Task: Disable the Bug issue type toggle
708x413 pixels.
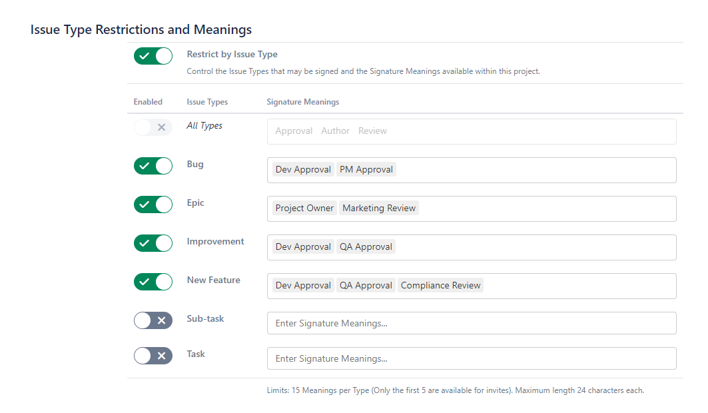Action: [153, 166]
